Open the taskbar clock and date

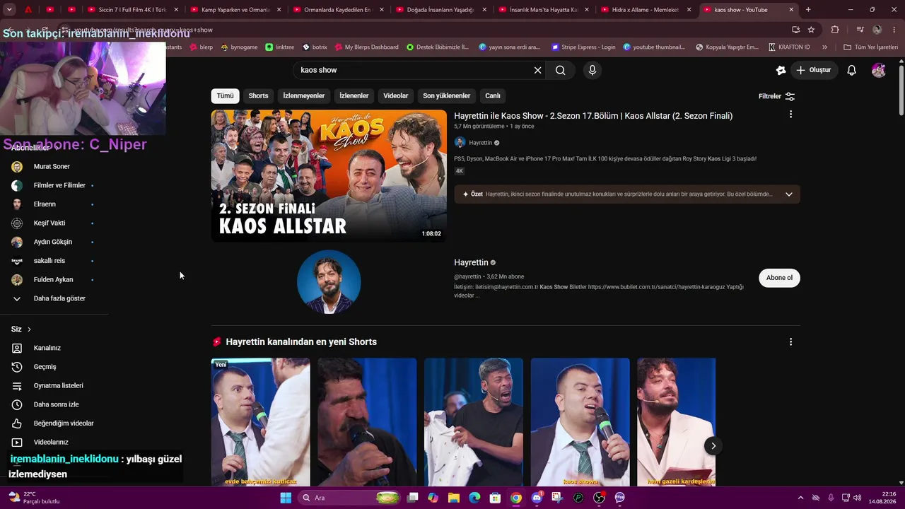882,498
